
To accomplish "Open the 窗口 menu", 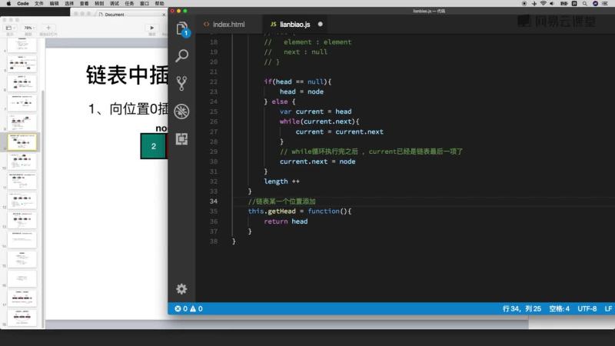I will tap(145, 4).
